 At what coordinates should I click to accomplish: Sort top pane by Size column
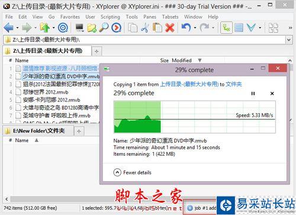(x=164, y=60)
